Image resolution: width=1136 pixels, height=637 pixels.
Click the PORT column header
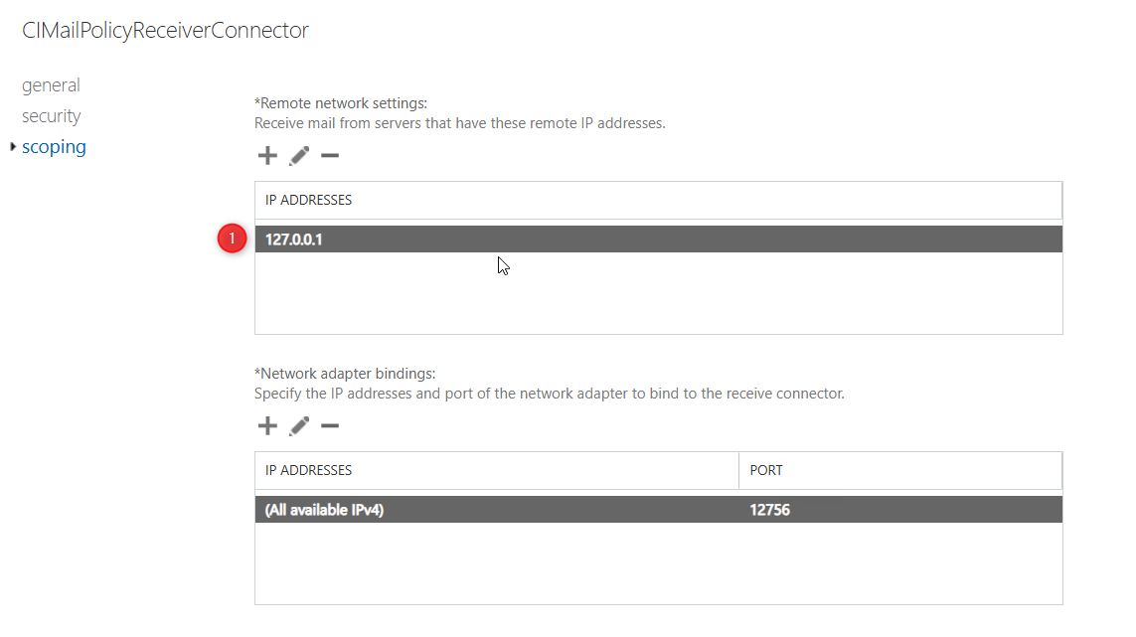point(766,470)
